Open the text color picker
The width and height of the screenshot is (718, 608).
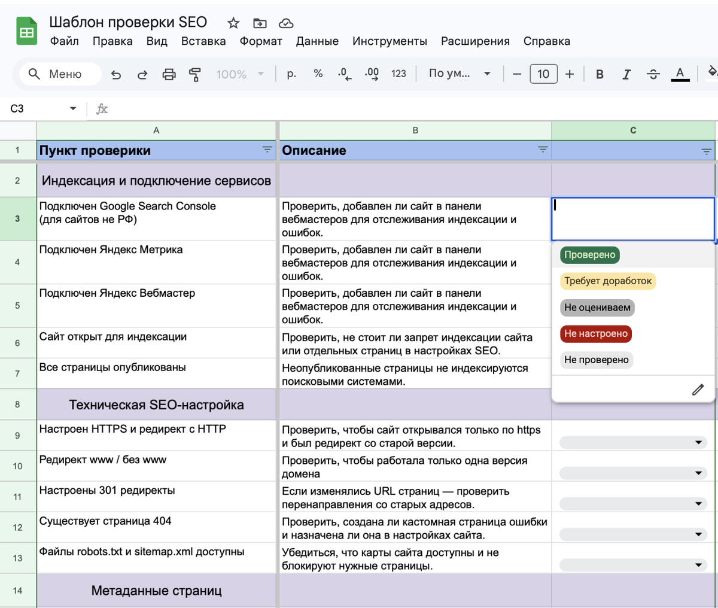[680, 74]
